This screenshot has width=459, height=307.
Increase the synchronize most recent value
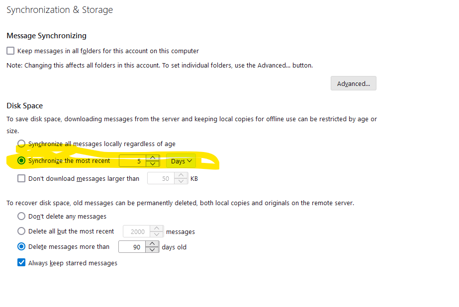(154, 158)
